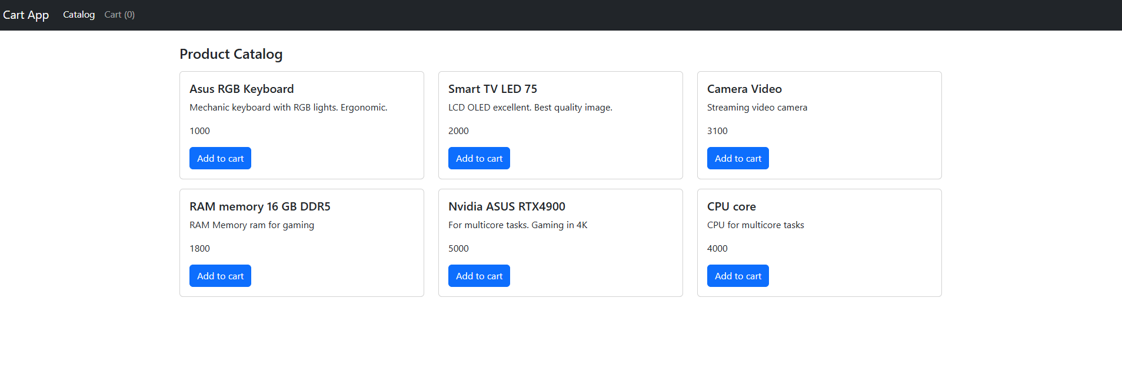Add the Smart TV LED 75 to cart

tap(479, 158)
